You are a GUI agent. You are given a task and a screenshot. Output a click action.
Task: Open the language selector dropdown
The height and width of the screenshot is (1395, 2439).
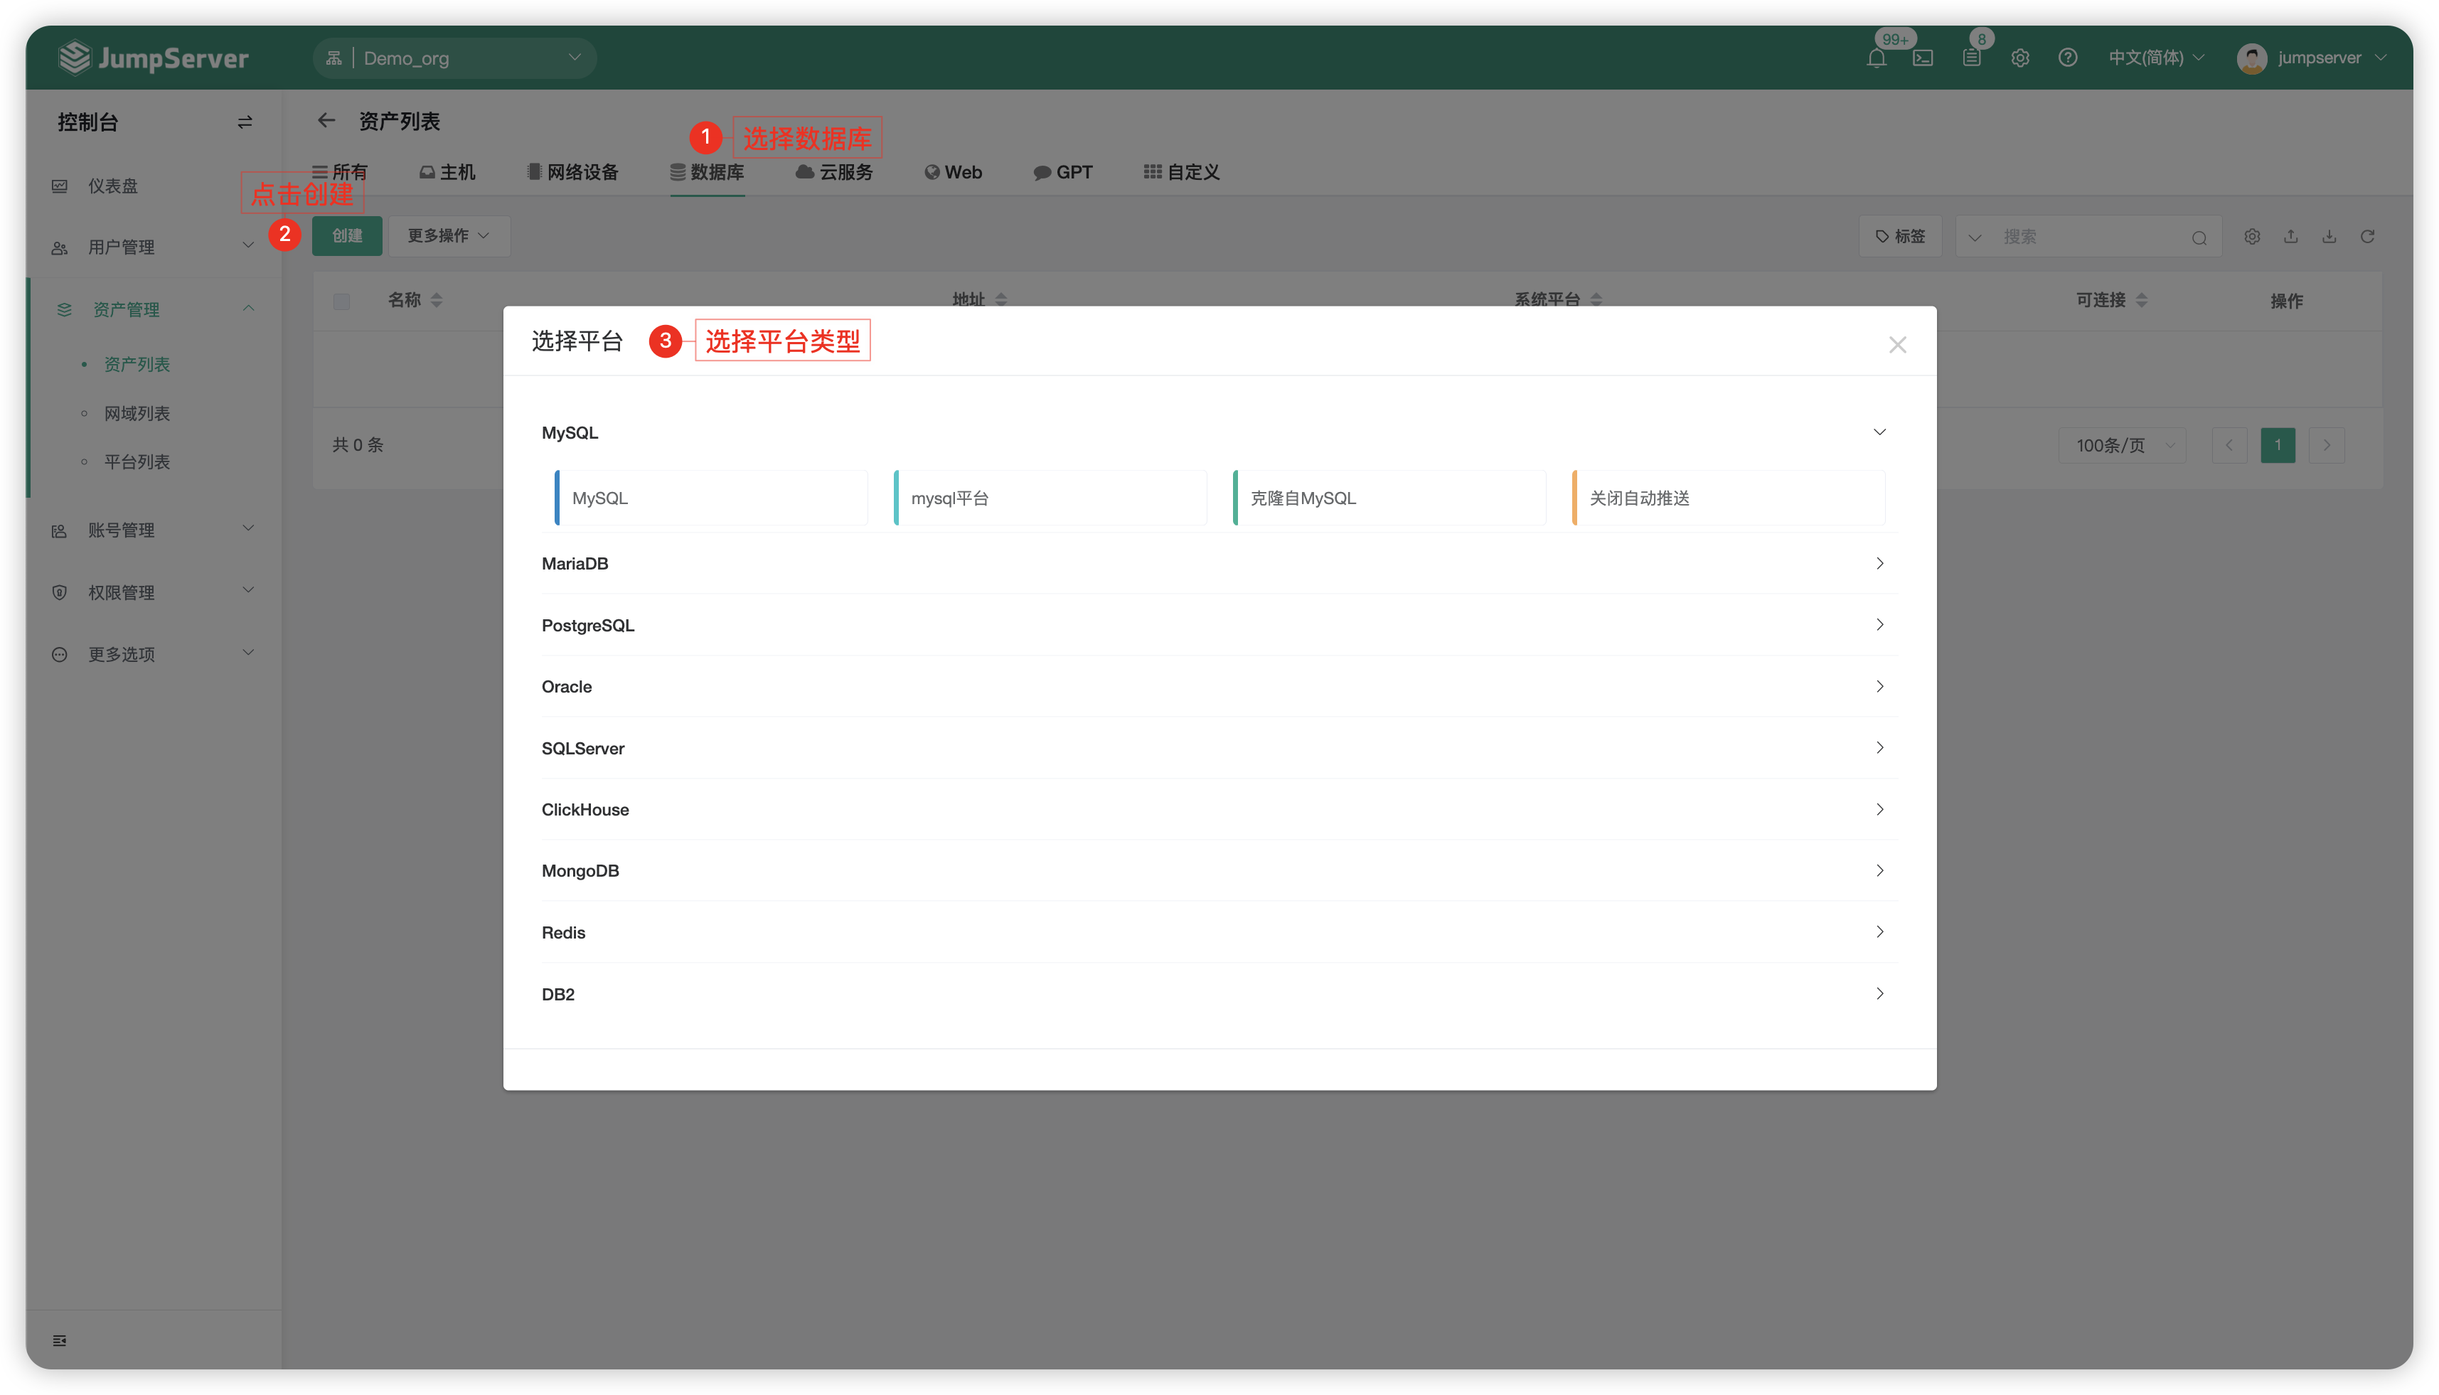[x=2157, y=58]
